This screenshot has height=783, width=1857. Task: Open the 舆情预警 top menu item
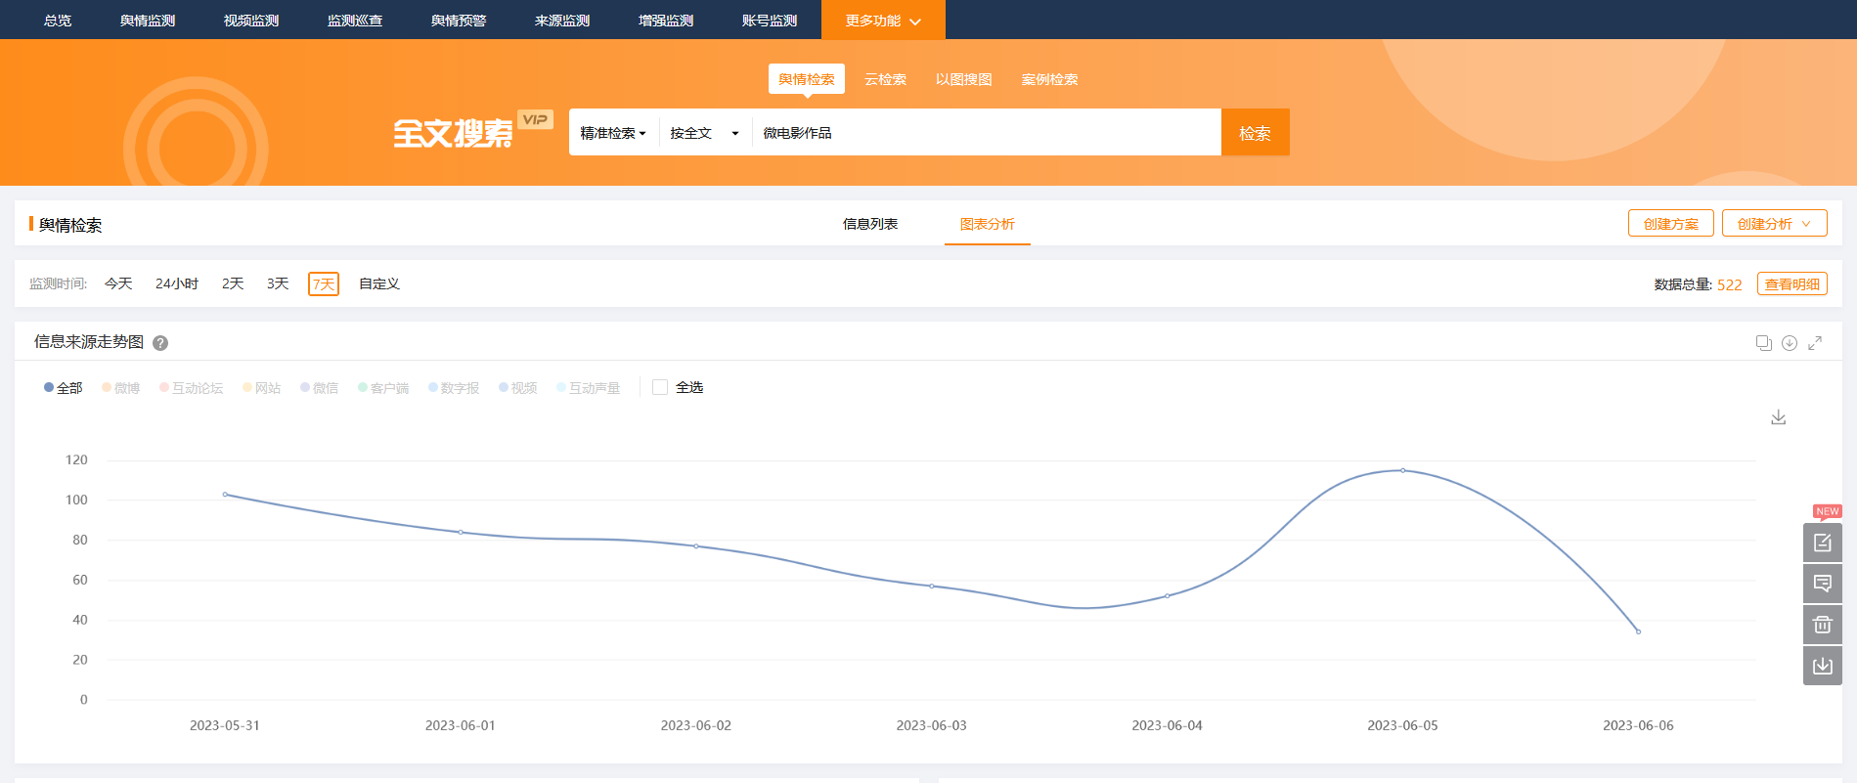(458, 21)
